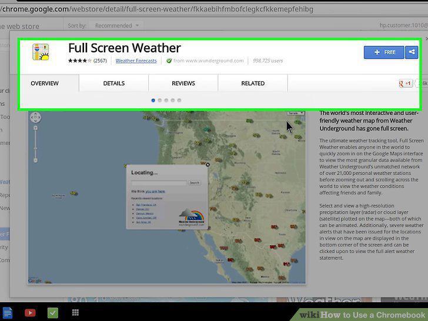Click the verified checkmark icon near wunderground.com
428x321 pixels.
(x=169, y=61)
